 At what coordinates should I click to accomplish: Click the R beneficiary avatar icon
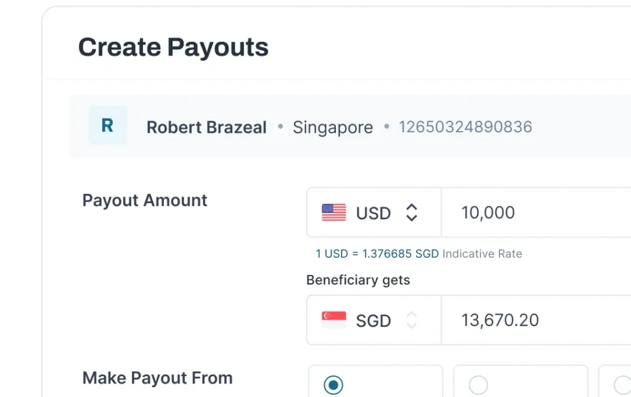pyautogui.click(x=107, y=126)
